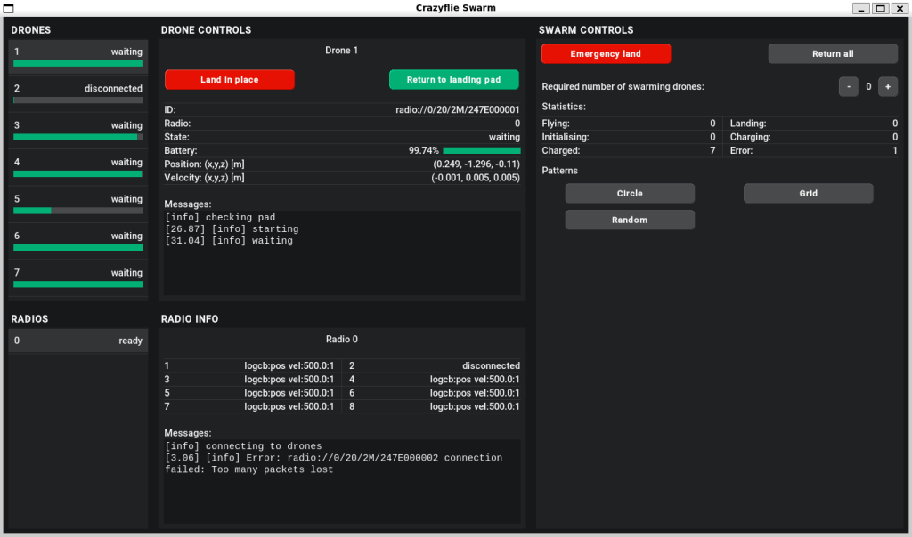The width and height of the screenshot is (912, 537).
Task: Click the Radio 0 heading in Radio Info
Action: click(x=342, y=339)
